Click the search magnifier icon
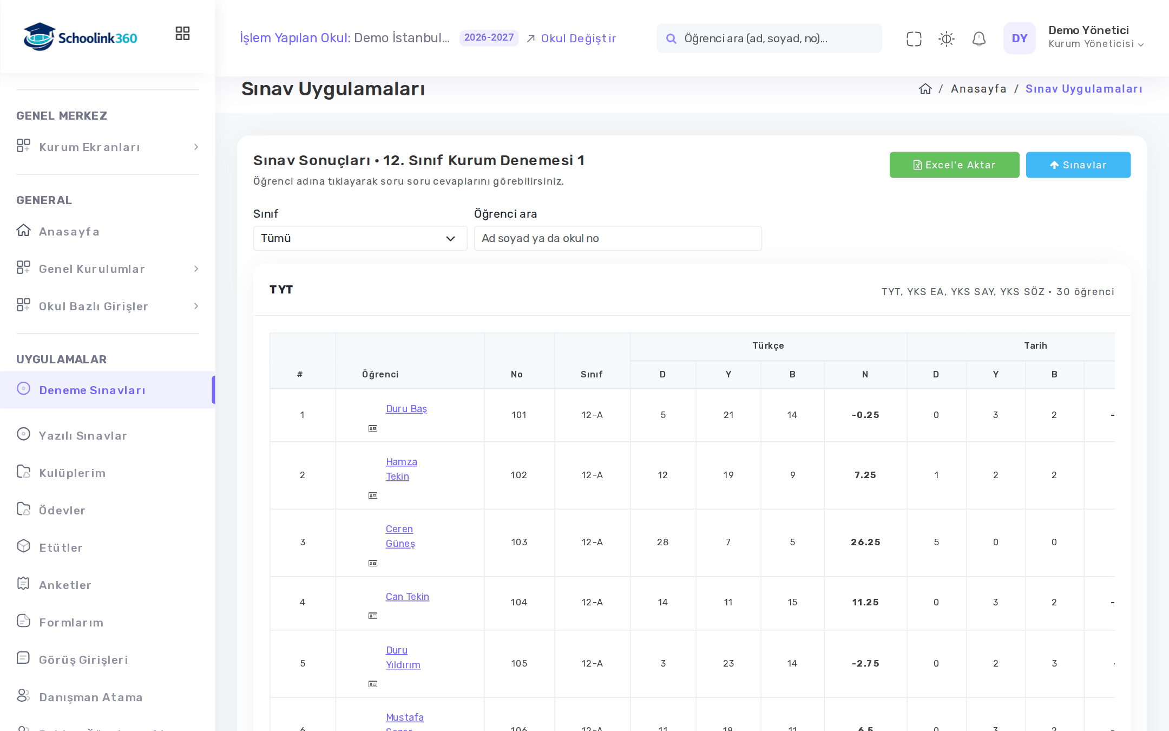The height and width of the screenshot is (731, 1169). [x=671, y=38]
